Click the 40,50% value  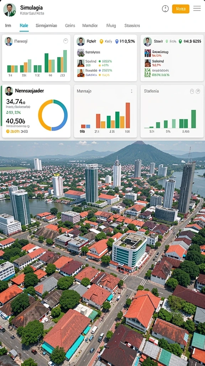tap(16, 121)
